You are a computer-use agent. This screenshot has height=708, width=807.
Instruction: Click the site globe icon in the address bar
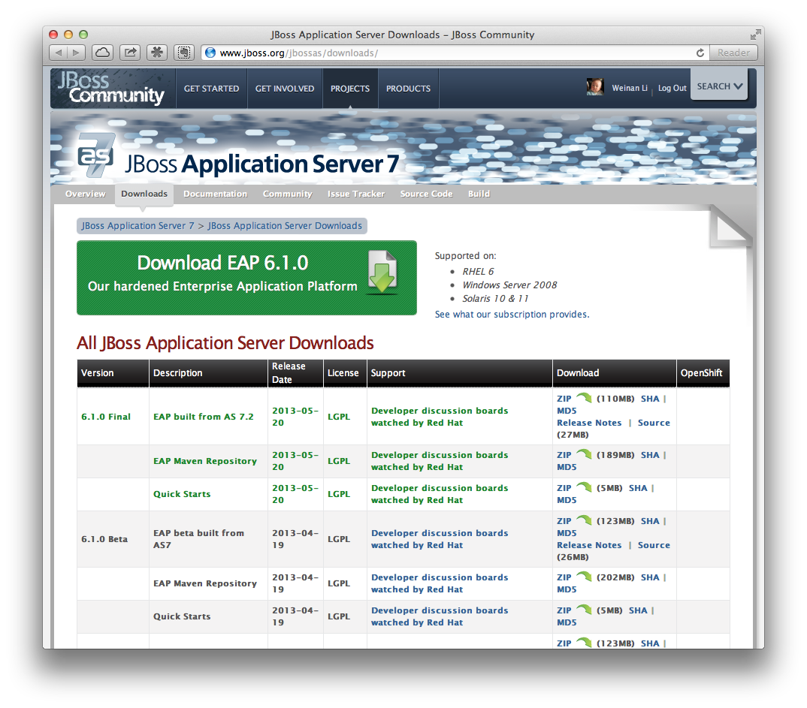pos(210,53)
